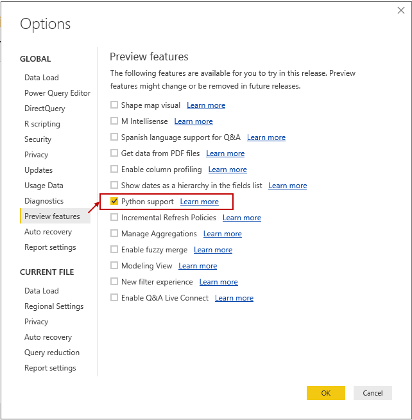
Task: Open Query reduction settings
Action: coord(52,353)
